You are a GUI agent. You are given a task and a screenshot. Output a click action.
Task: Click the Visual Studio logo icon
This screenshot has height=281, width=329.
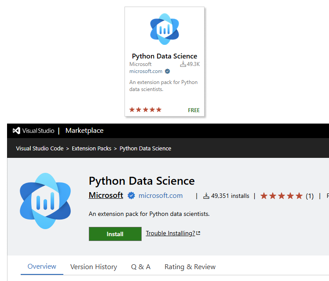click(x=16, y=131)
